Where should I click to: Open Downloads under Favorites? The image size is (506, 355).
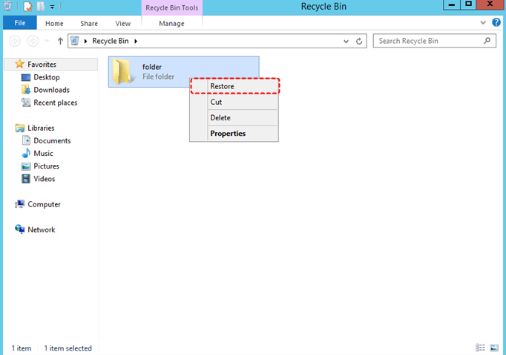[x=52, y=90]
